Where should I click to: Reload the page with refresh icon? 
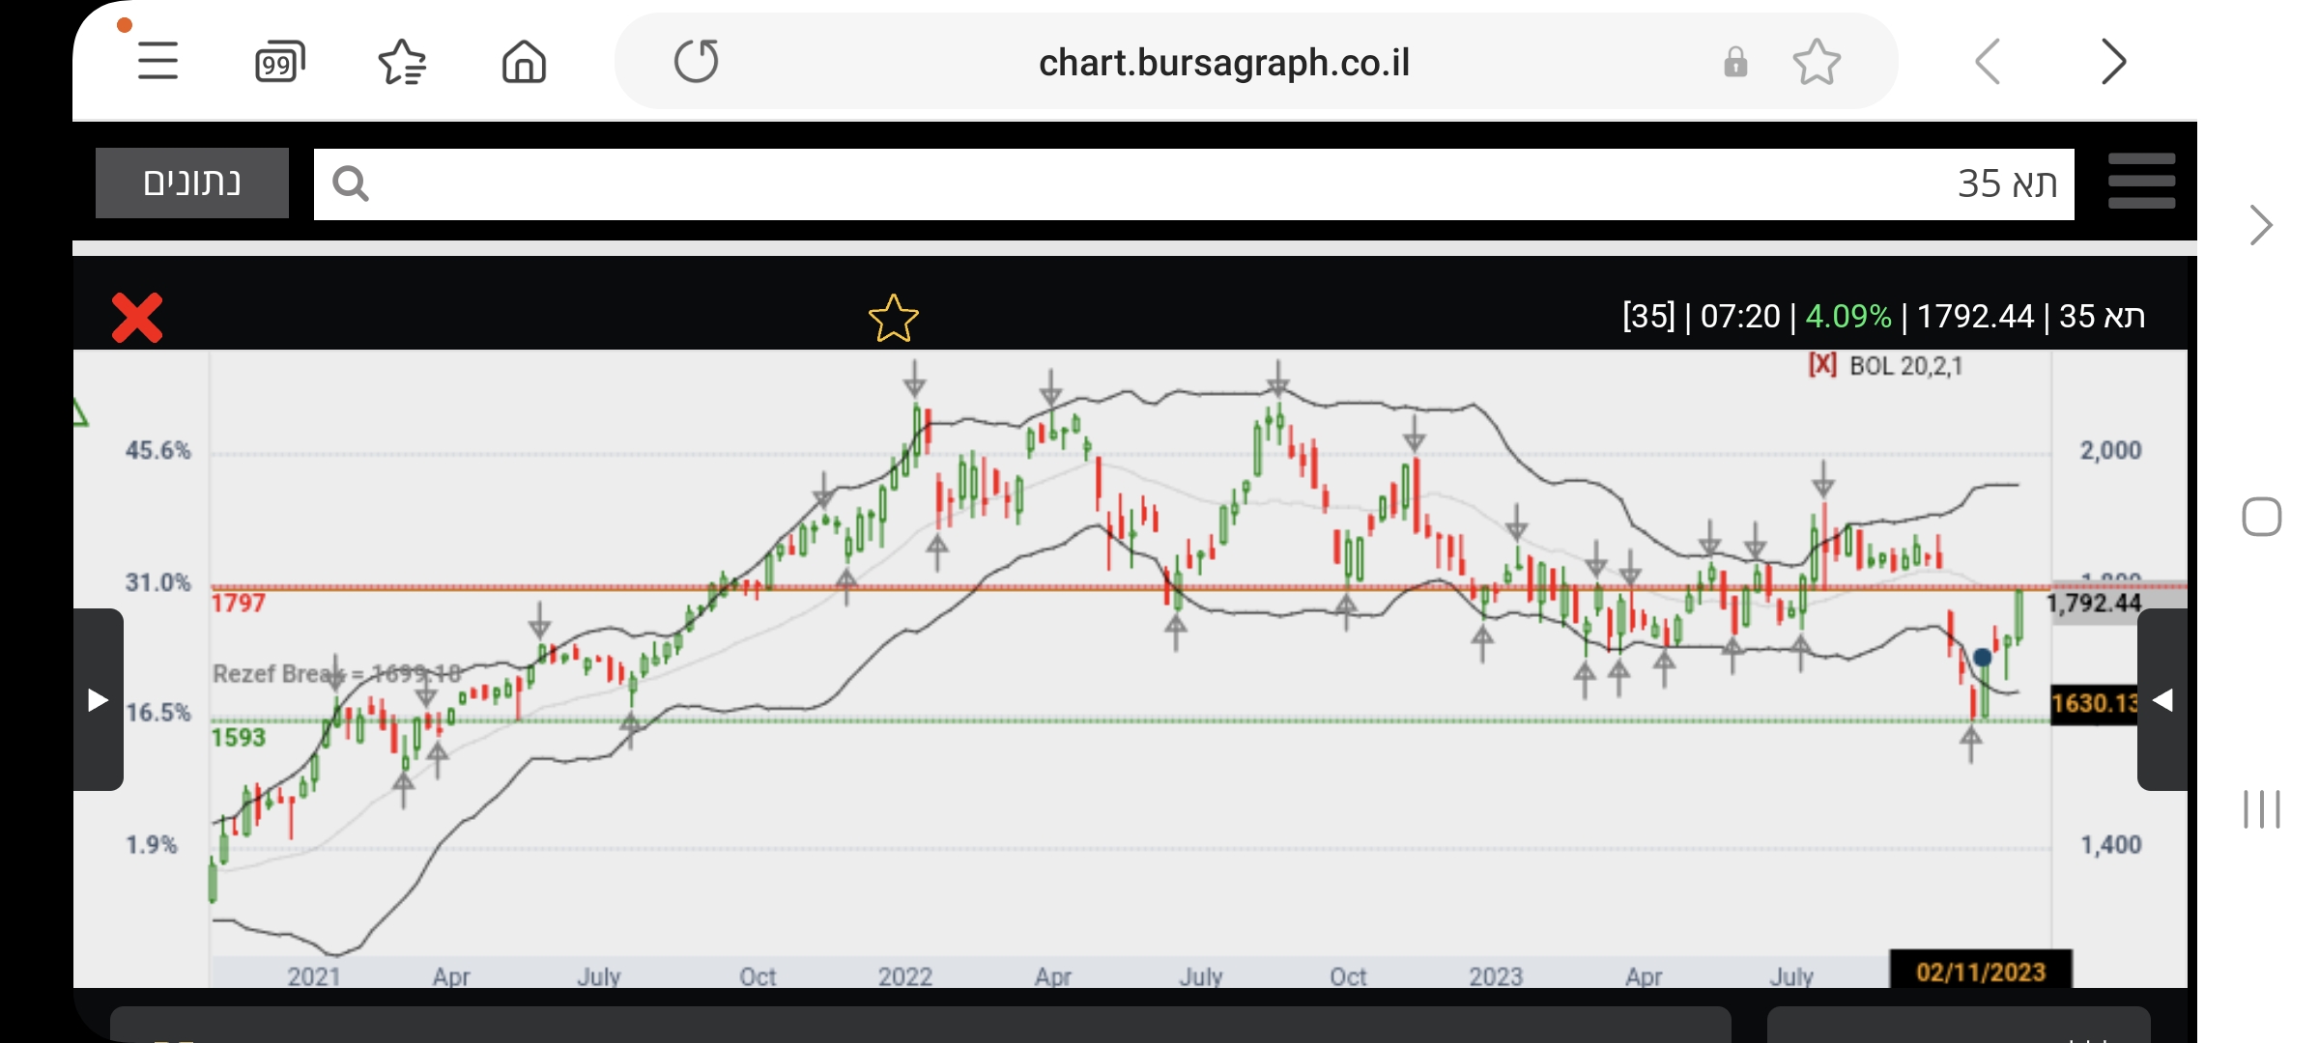click(x=696, y=62)
